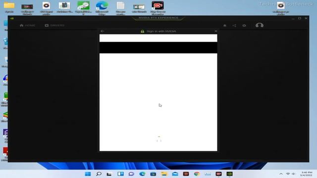Open the volume tray icon
The width and height of the screenshot is (317, 178).
(x=293, y=174)
